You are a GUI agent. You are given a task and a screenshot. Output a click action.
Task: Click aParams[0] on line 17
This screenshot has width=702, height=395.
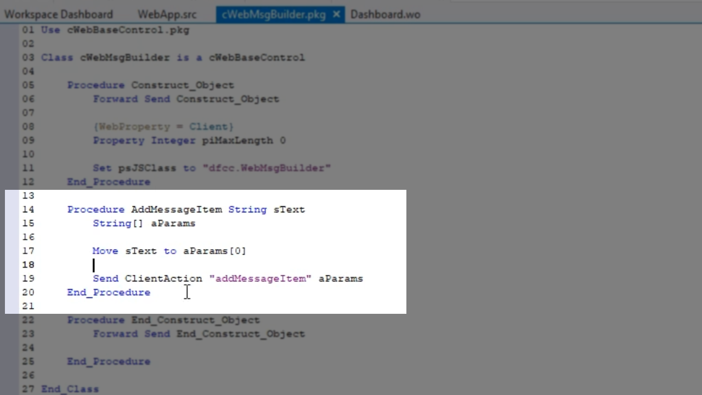[214, 251]
